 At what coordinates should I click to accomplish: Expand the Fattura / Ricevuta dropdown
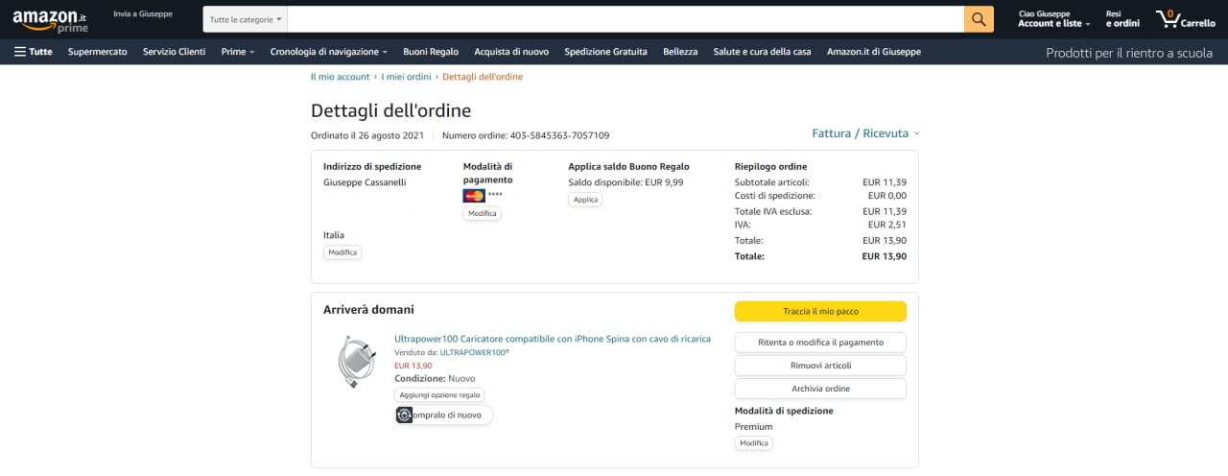[x=866, y=133]
